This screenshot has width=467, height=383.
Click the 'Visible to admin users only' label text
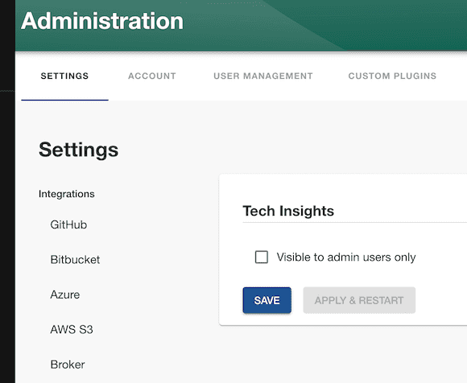346,257
